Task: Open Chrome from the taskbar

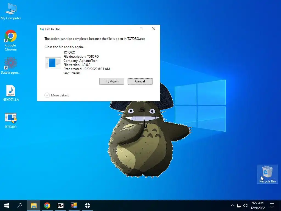Action: tap(47, 206)
